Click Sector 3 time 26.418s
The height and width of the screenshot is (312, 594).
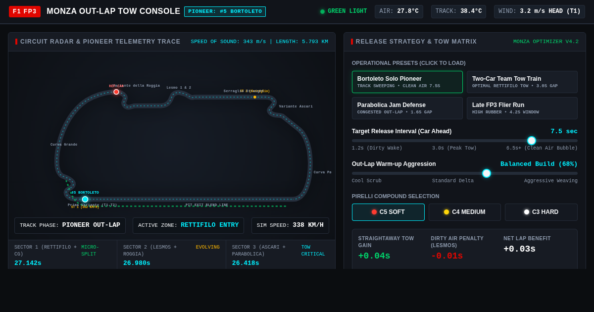(246, 263)
